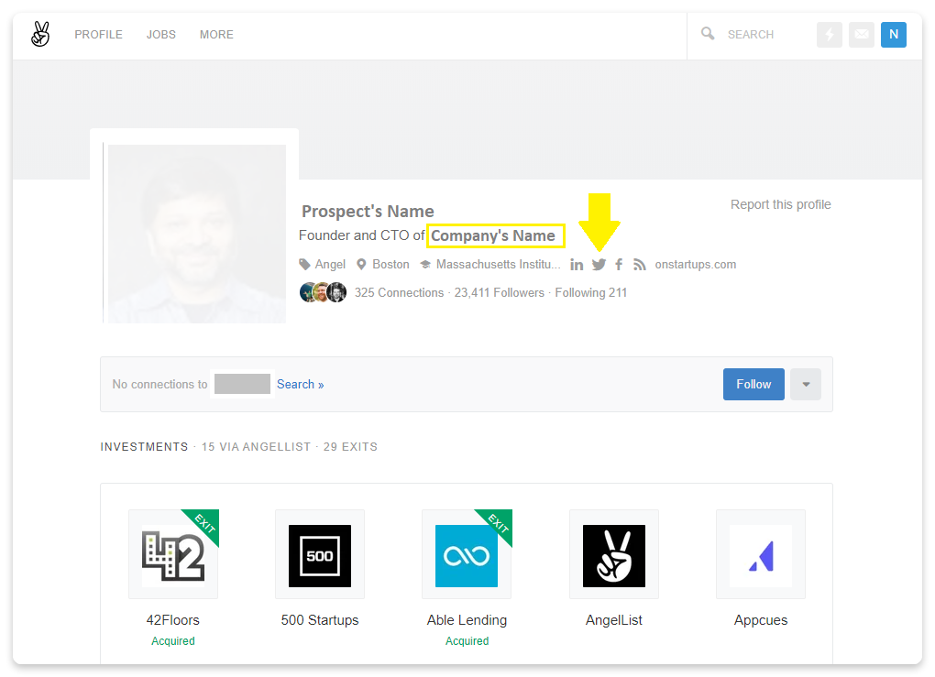935x677 pixels.
Task: View 23,411 Followers list
Action: pyautogui.click(x=499, y=292)
